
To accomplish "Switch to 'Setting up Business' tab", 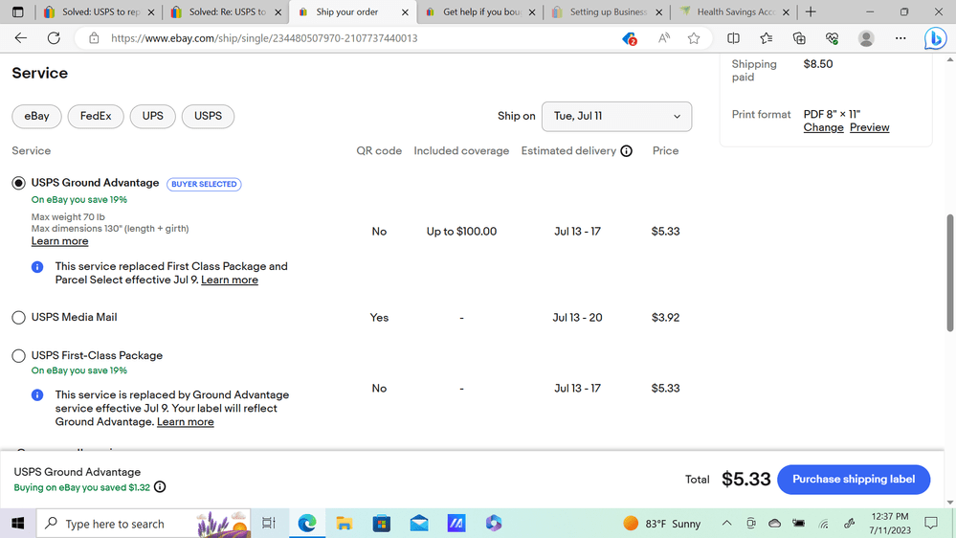I will (608, 11).
